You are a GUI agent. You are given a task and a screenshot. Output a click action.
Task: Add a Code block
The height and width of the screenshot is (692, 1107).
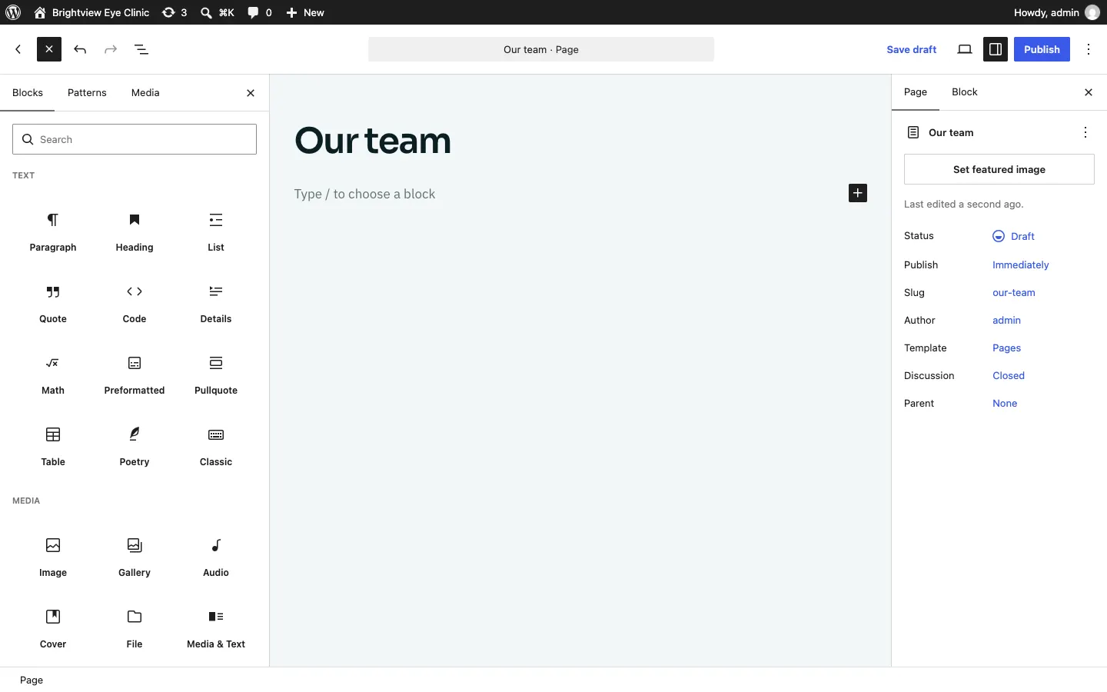[x=135, y=304]
